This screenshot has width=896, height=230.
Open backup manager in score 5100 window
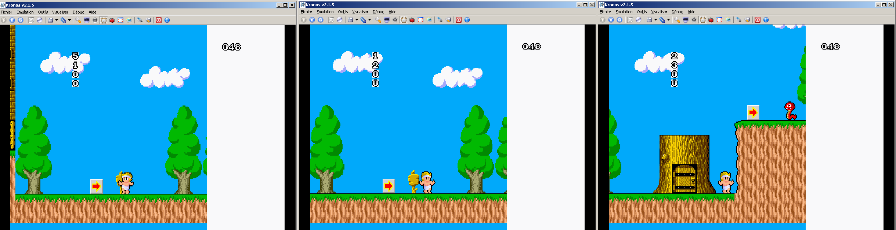pyautogui.click(x=148, y=20)
